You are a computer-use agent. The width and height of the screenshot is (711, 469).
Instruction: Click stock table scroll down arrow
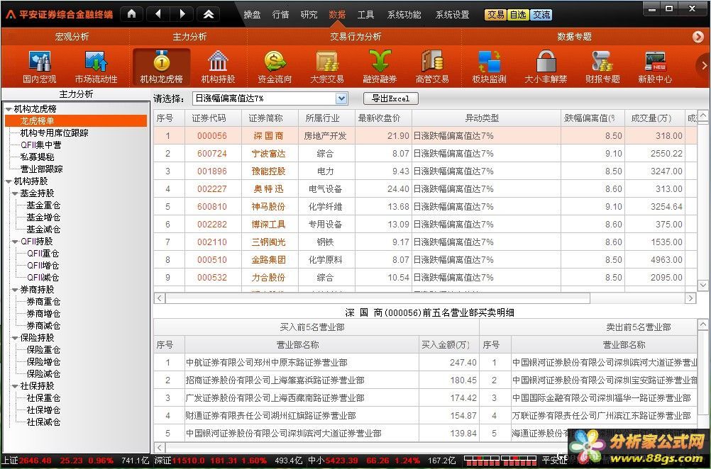click(702, 286)
